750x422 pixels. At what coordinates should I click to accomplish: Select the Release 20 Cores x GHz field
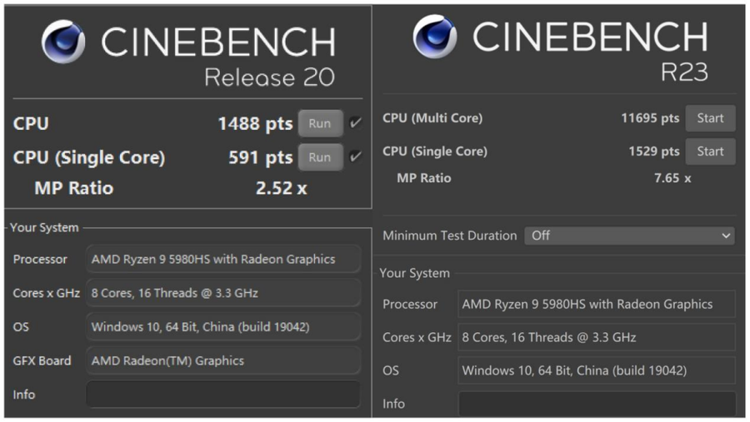point(223,293)
